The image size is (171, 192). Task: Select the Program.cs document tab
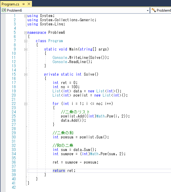click(x=10, y=4)
